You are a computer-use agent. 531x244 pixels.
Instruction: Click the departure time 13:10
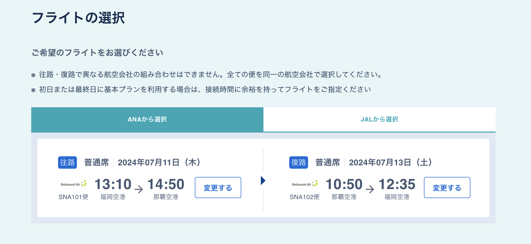tap(113, 184)
